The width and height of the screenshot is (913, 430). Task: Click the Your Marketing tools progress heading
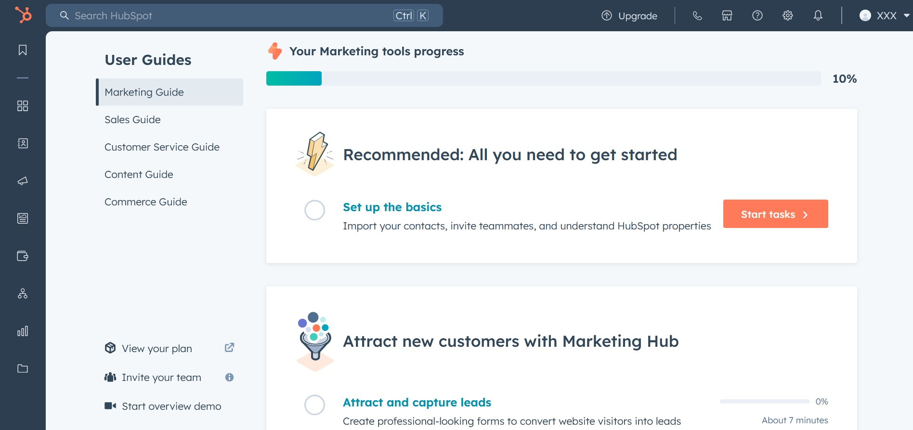click(x=377, y=51)
